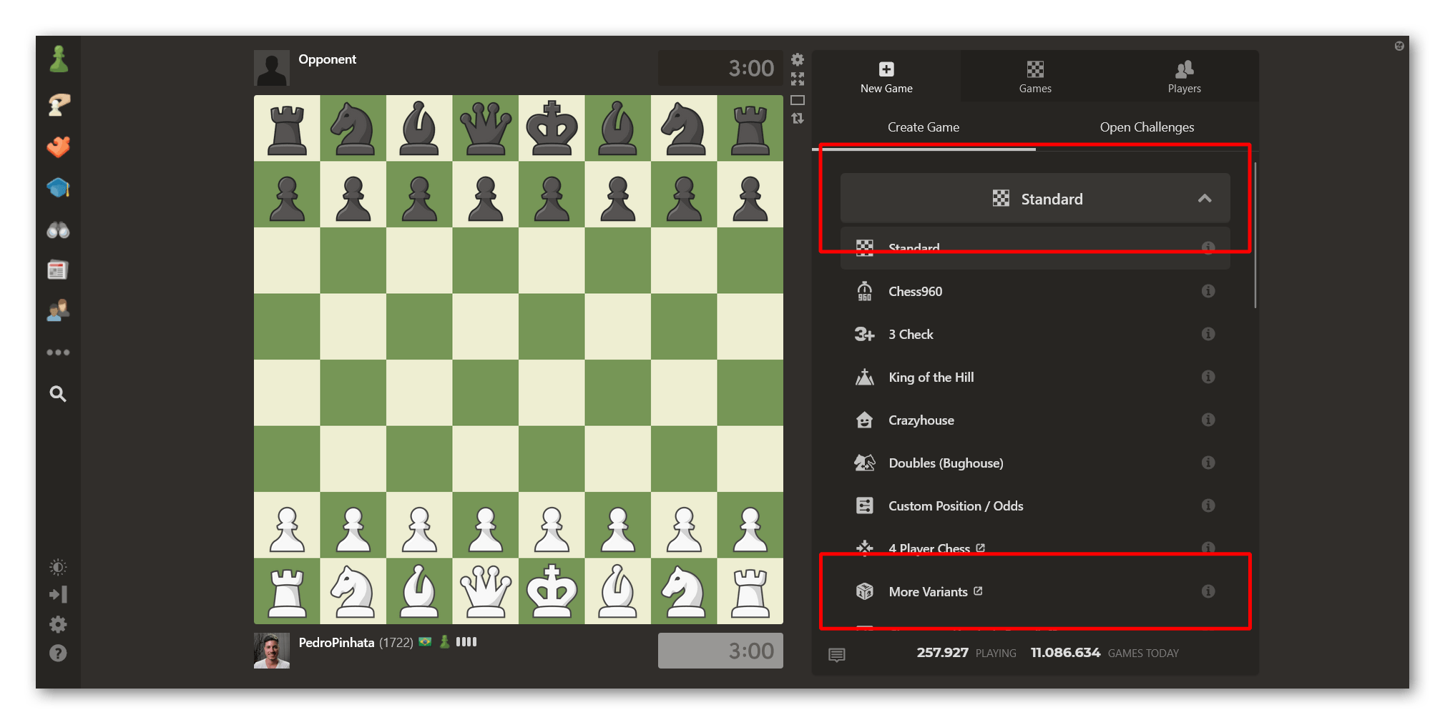Switch to the Players tab

click(x=1184, y=77)
